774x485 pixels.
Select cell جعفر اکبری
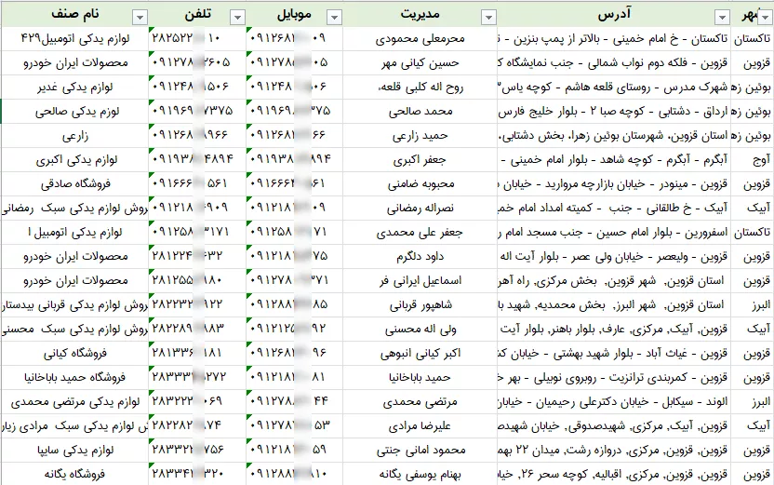coord(420,159)
